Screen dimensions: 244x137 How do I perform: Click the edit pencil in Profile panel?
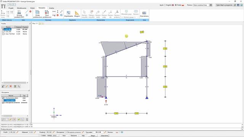pyautogui.click(x=7, y=86)
